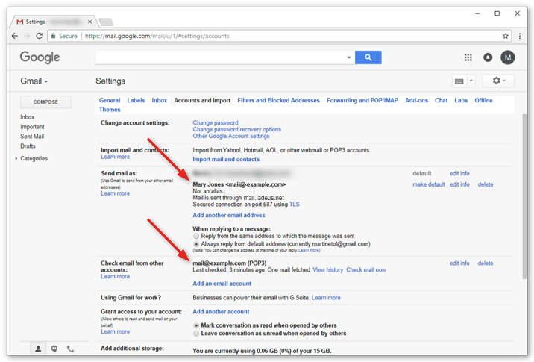Open the Google apps grid
Viewport: 534px width, 362px height.
(x=468, y=57)
